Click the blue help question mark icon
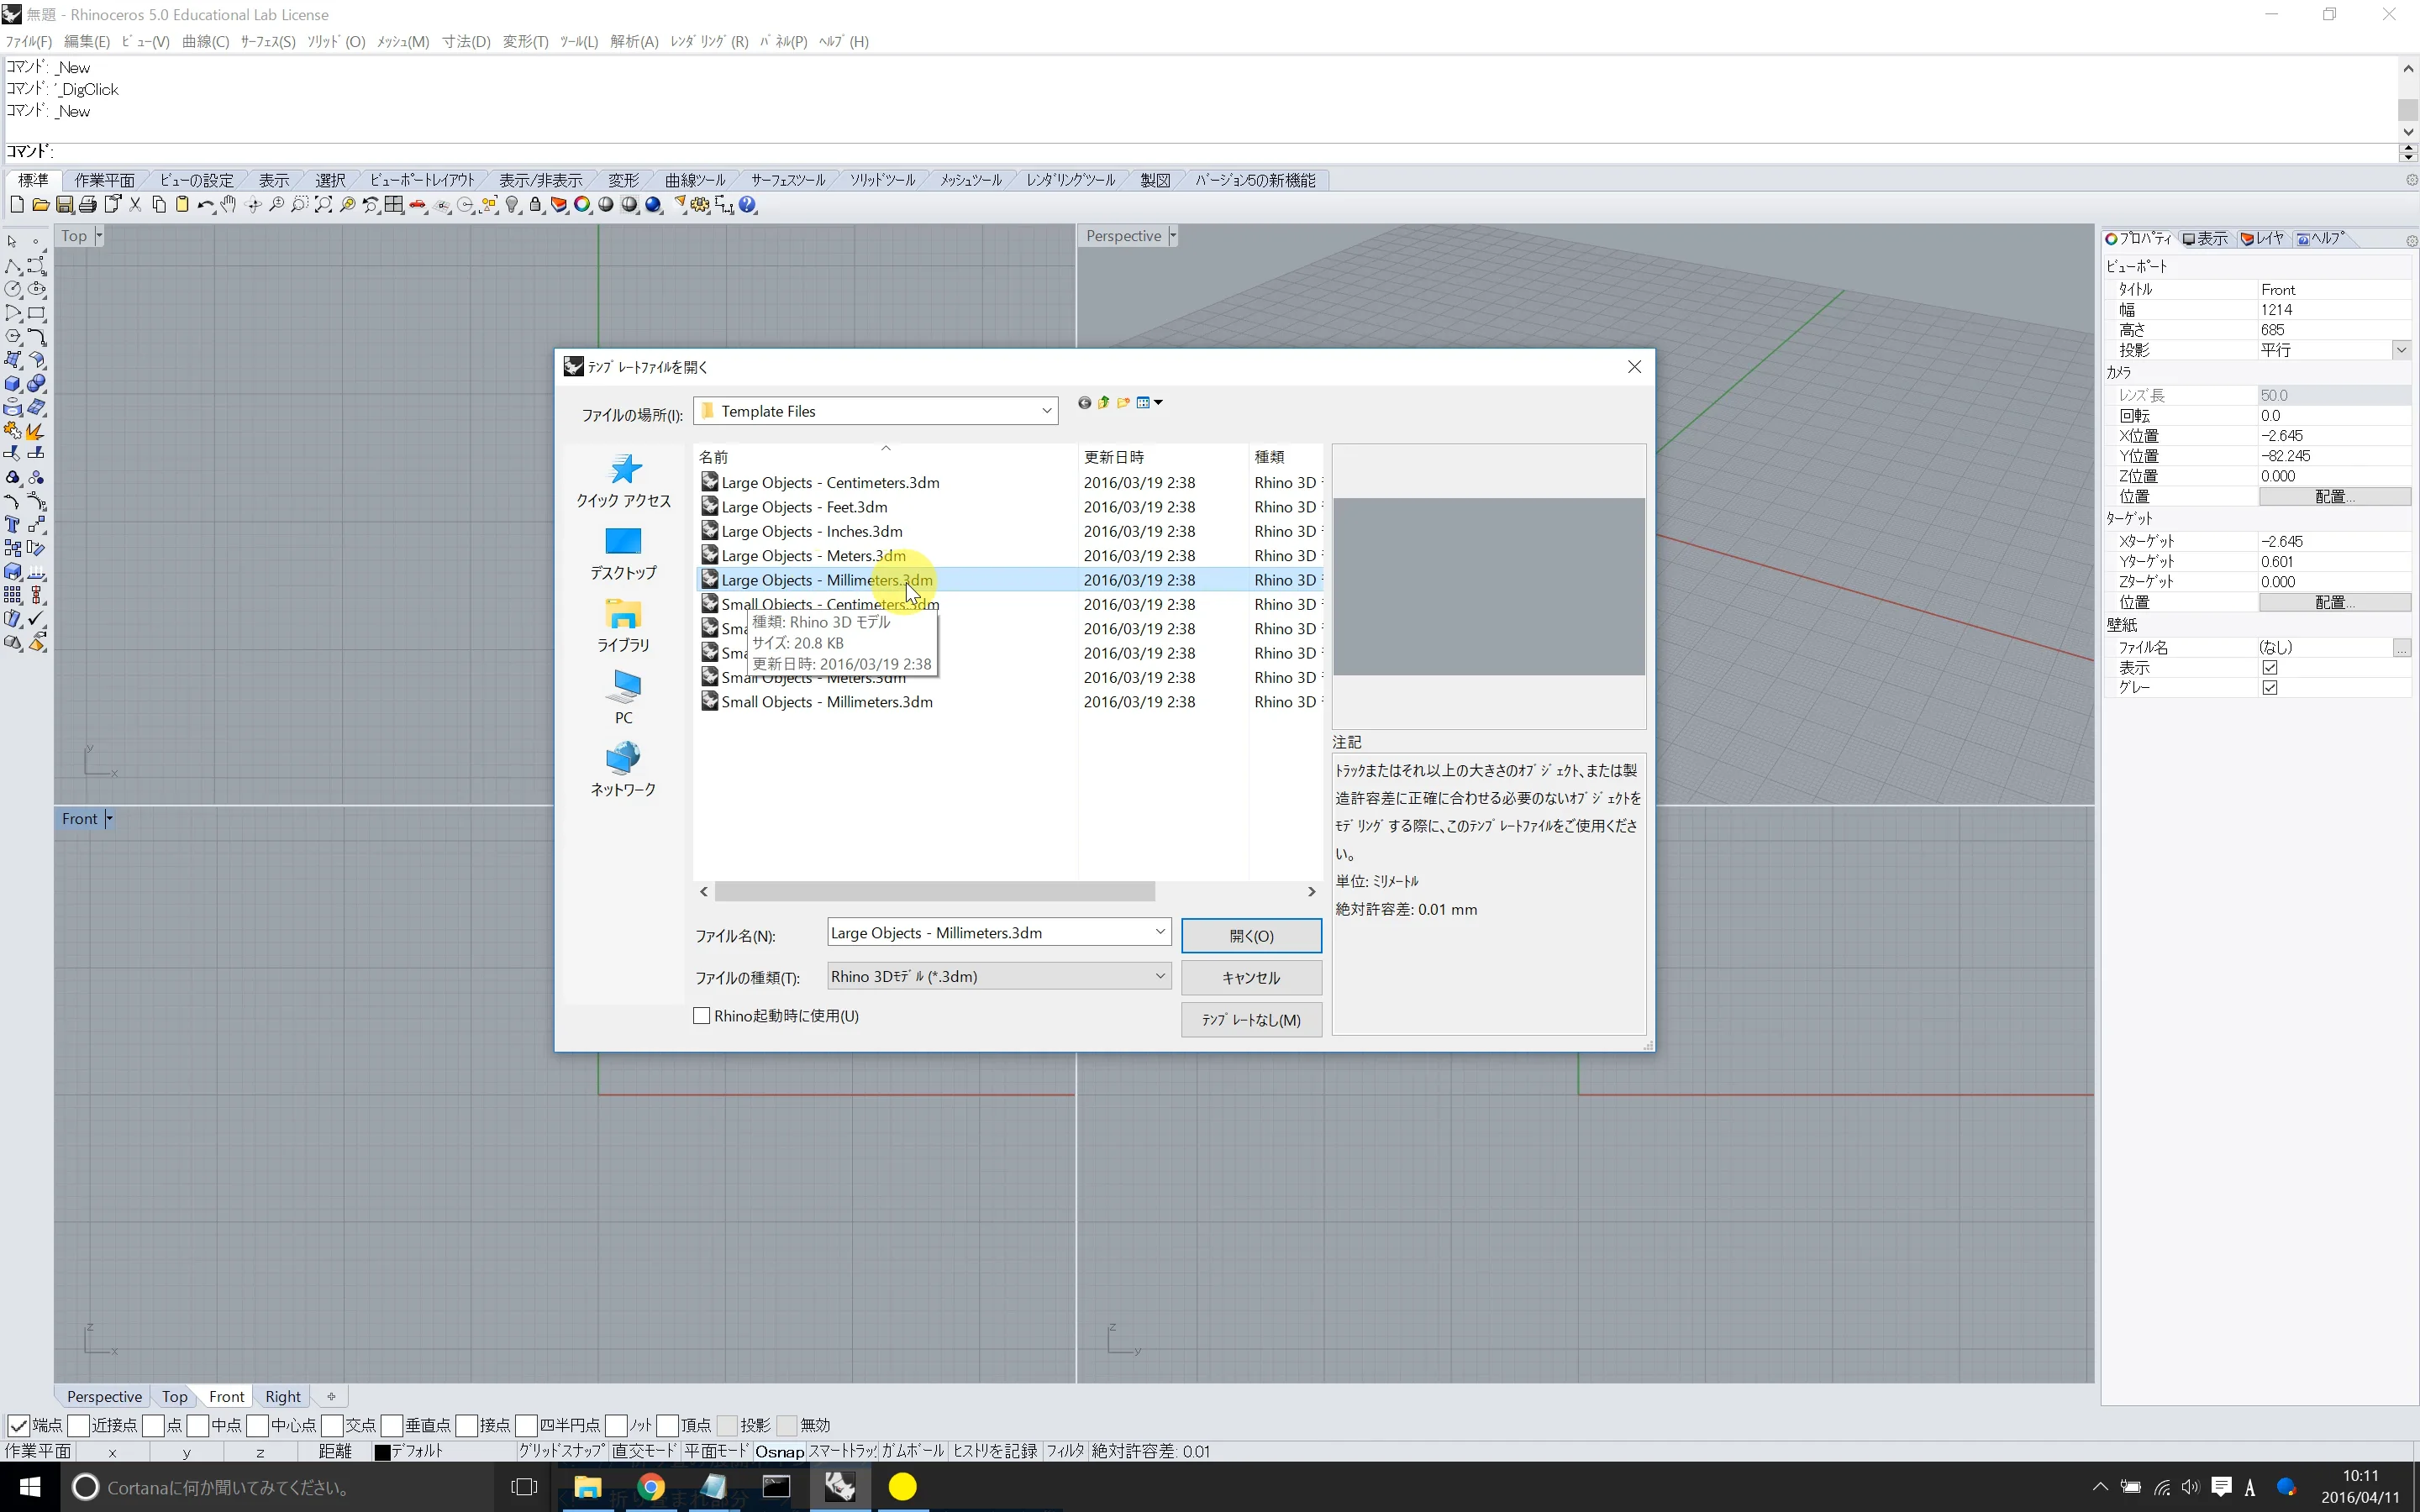The image size is (2420, 1512). click(x=748, y=205)
